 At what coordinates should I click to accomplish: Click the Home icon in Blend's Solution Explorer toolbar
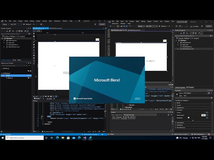tap(7, 31)
